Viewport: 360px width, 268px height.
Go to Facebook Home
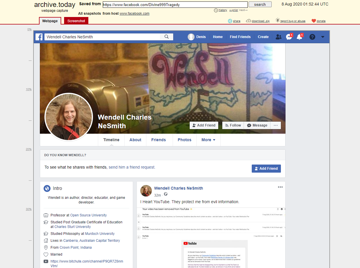(218, 37)
